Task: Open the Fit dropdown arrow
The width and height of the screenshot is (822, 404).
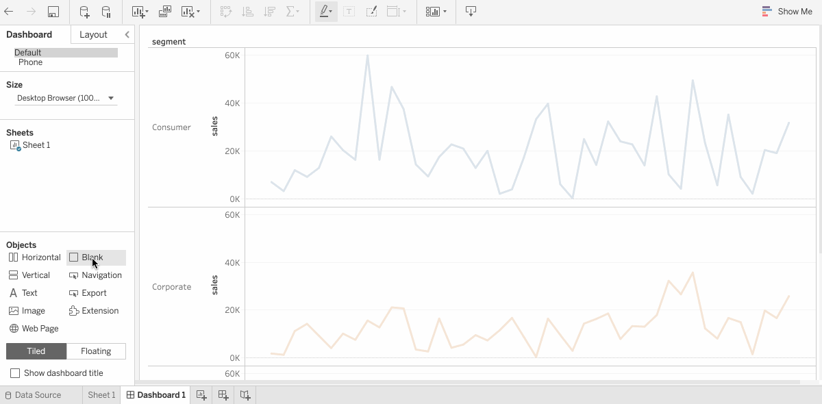Action: (404, 12)
